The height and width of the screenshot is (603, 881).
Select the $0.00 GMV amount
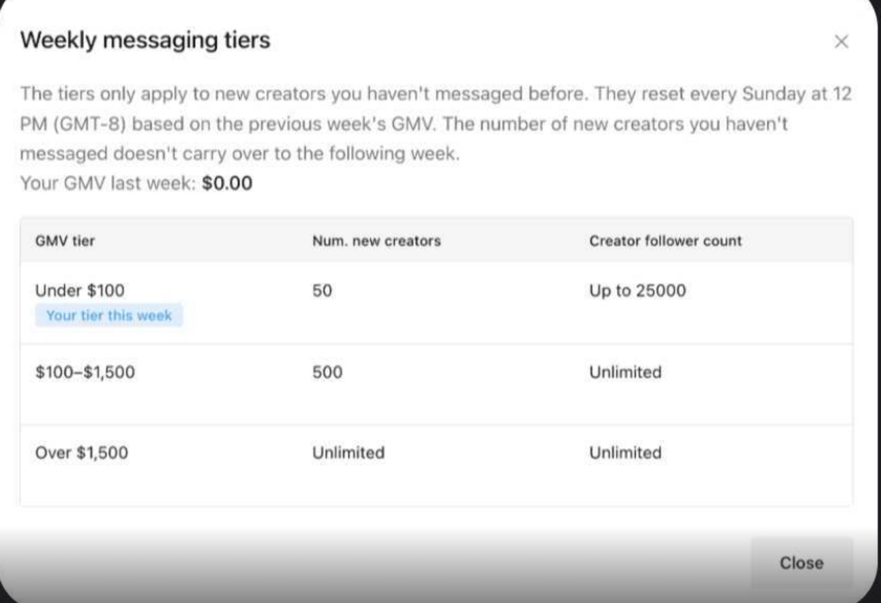point(227,183)
